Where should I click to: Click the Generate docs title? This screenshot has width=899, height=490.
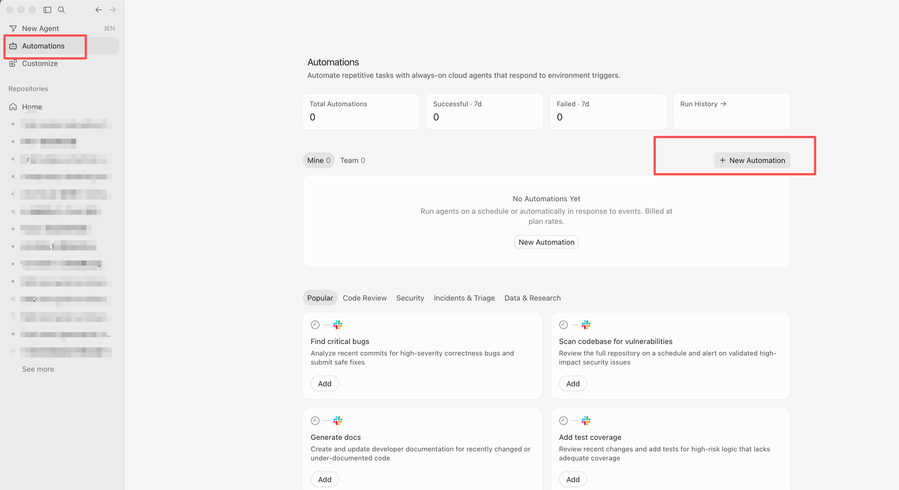coord(336,437)
